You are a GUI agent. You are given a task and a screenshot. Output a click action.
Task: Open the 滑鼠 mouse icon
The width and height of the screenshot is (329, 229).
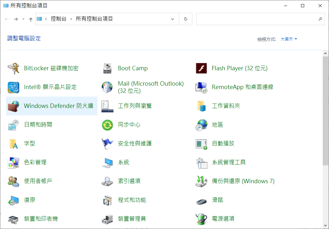click(201, 201)
